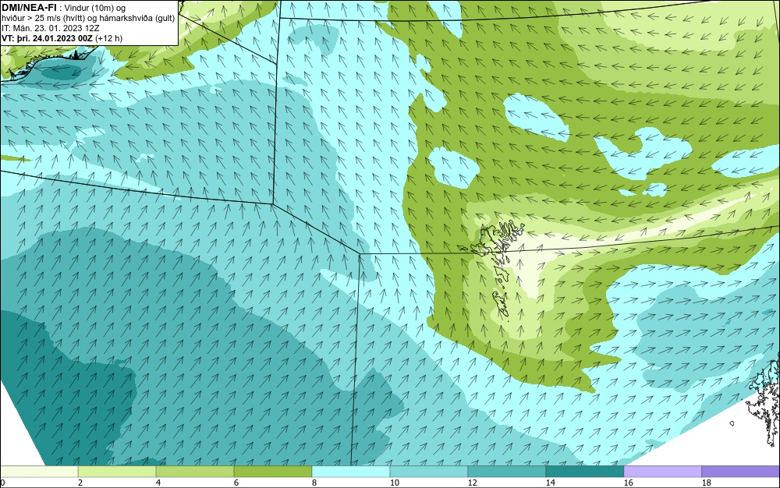780x488 pixels.
Task: Click the purple swatch above 18 m/s
Action: click(x=741, y=471)
